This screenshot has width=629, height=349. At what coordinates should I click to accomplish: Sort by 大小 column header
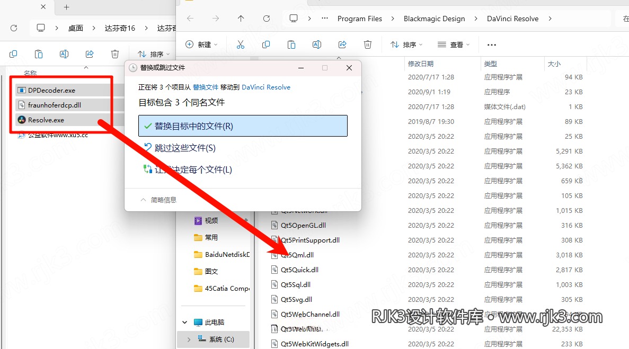554,64
